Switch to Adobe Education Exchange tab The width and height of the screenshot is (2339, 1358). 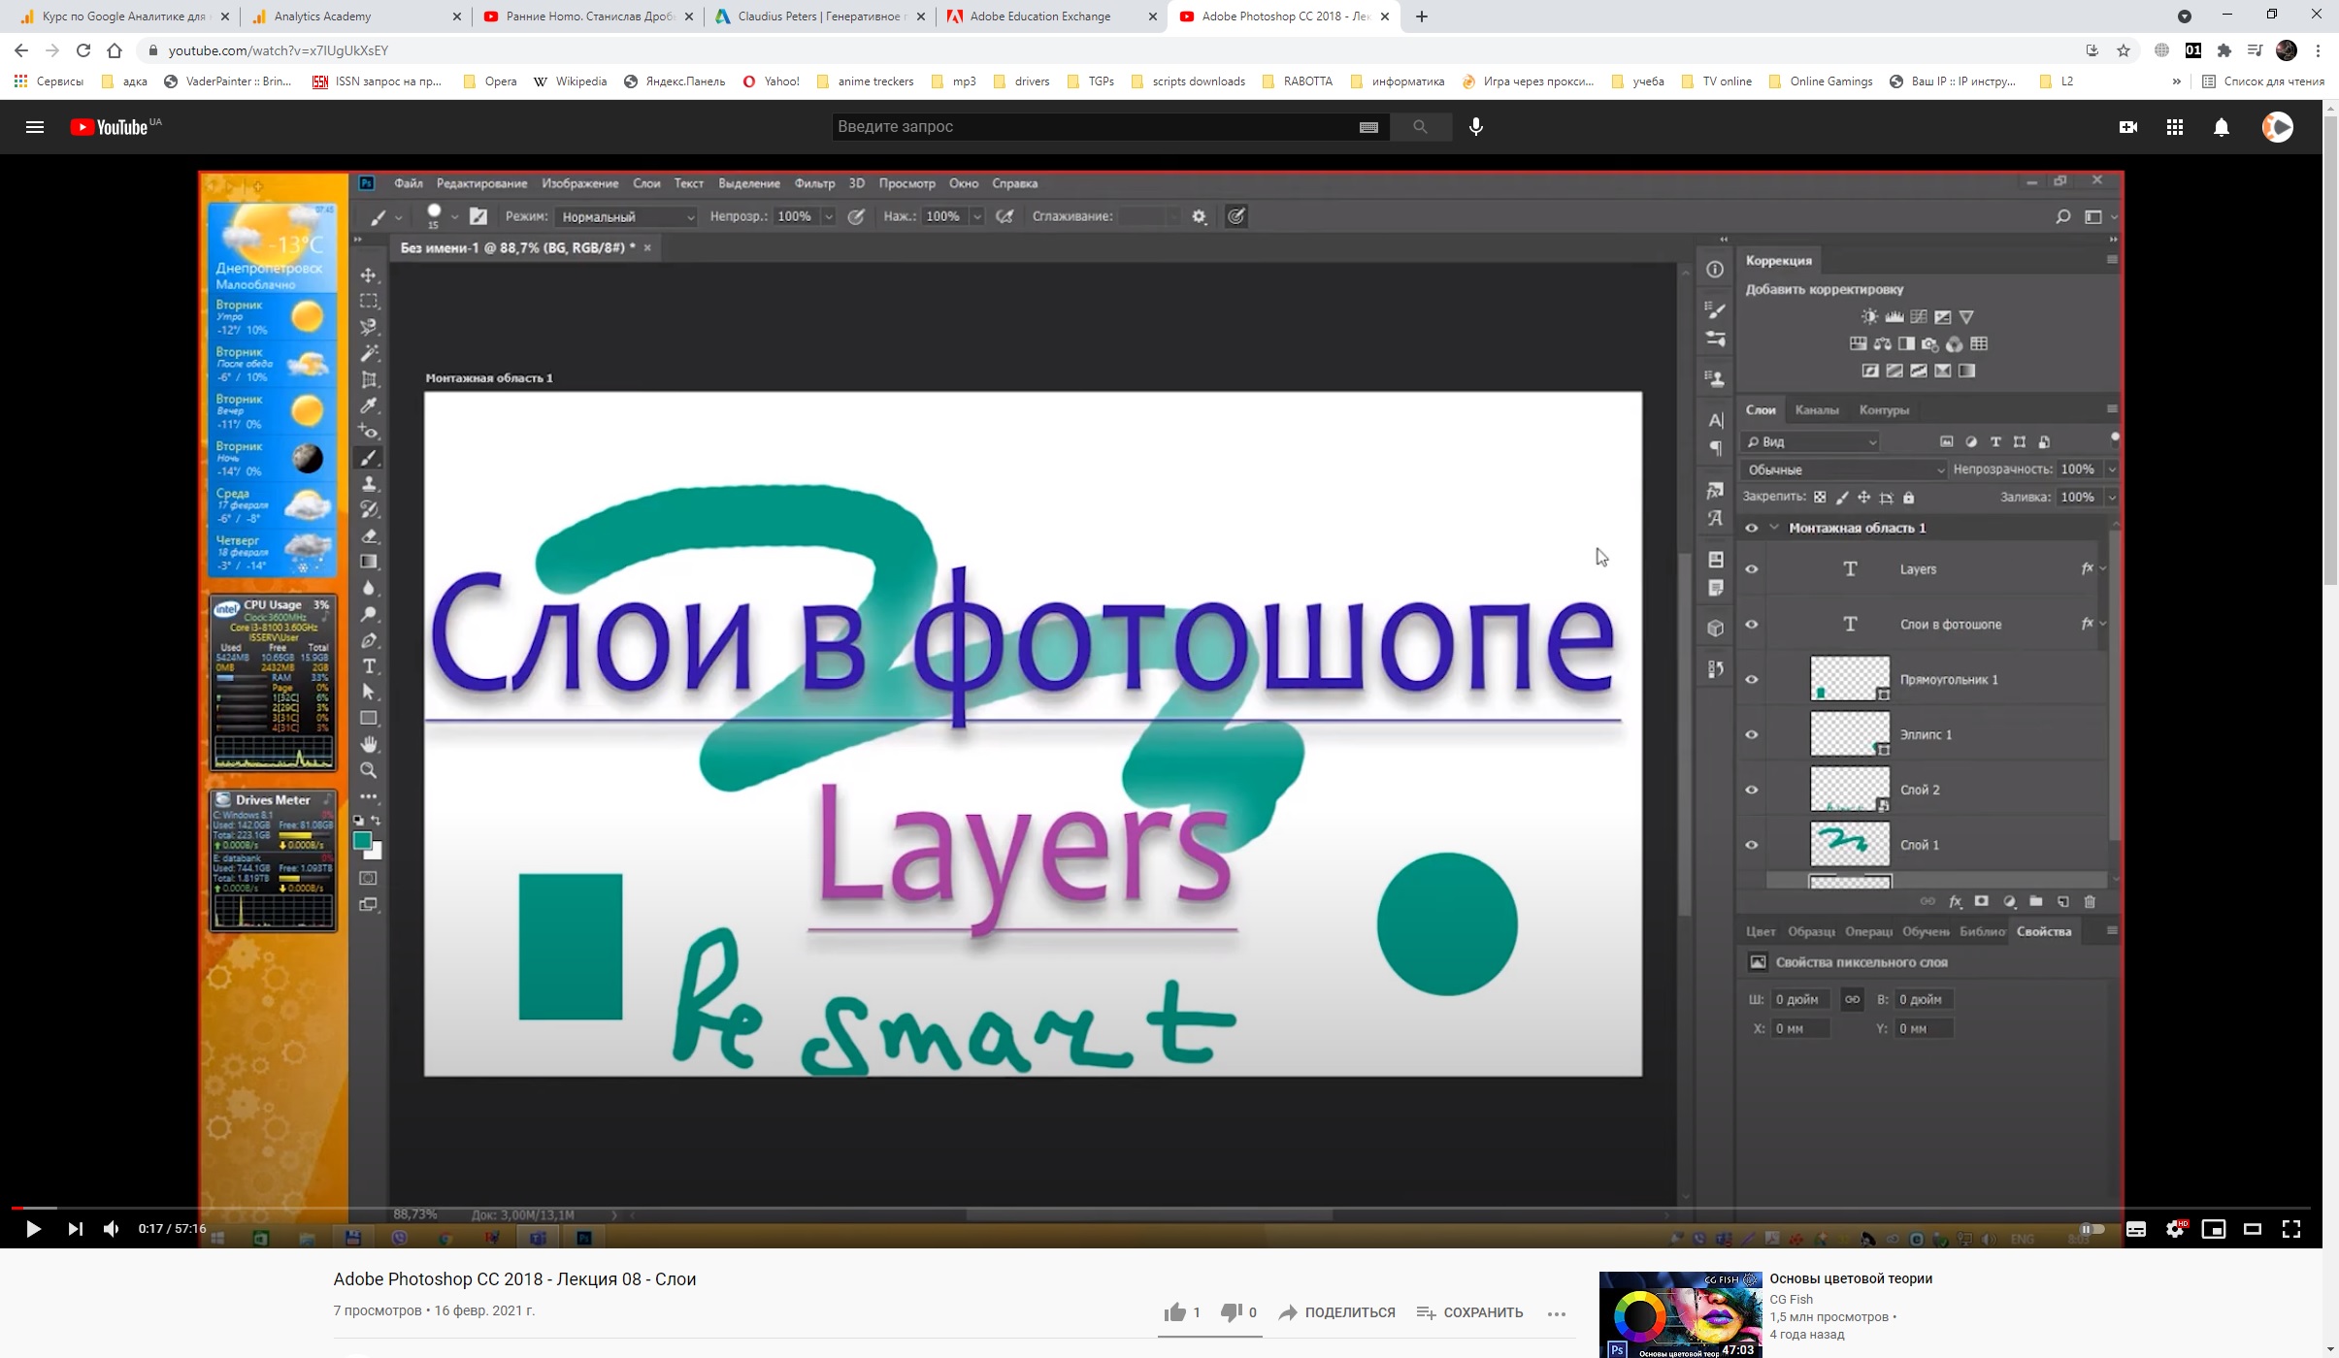pyautogui.click(x=1039, y=16)
